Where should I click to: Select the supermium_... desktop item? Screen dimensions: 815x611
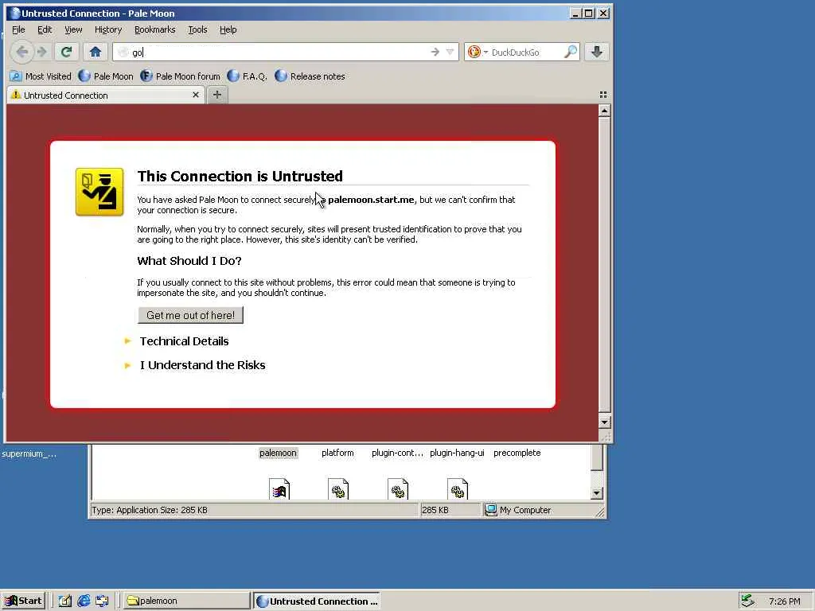pos(29,454)
